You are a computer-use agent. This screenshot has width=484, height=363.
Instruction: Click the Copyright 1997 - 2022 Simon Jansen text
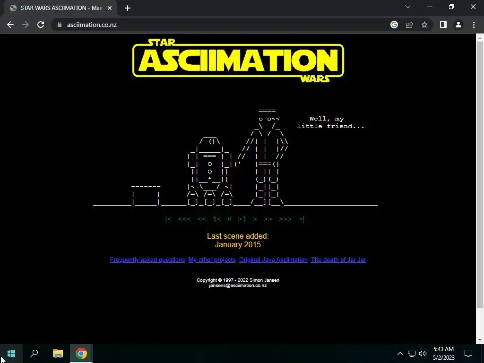pyautogui.click(x=238, y=280)
